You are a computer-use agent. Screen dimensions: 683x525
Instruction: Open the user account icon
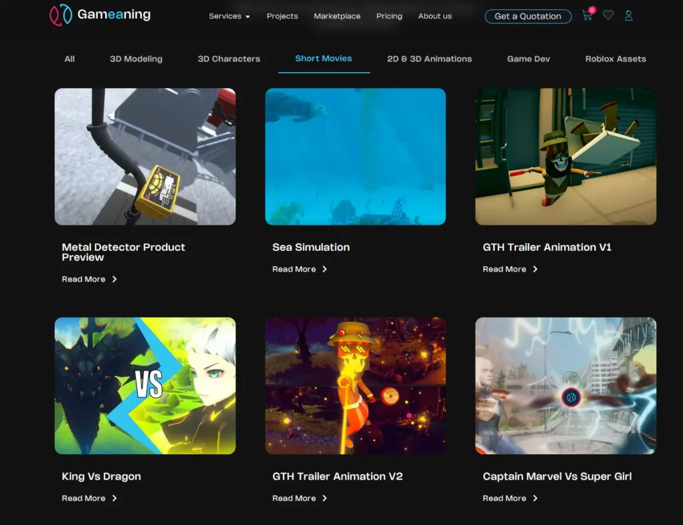click(628, 16)
